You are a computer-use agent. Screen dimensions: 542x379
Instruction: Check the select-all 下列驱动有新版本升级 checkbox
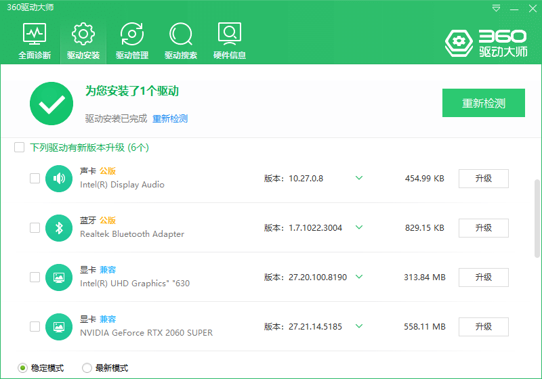(x=20, y=148)
